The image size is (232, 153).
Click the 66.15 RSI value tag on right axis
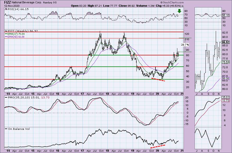coord(226,15)
